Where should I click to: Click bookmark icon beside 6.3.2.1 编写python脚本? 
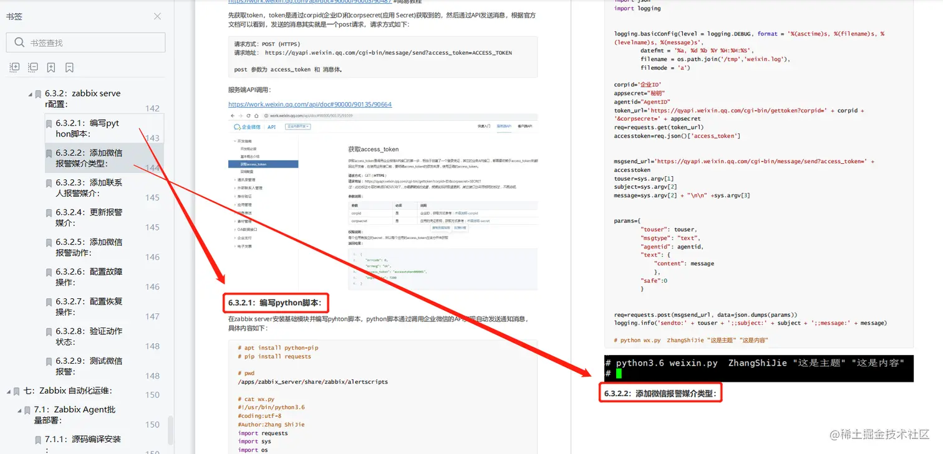click(x=49, y=124)
